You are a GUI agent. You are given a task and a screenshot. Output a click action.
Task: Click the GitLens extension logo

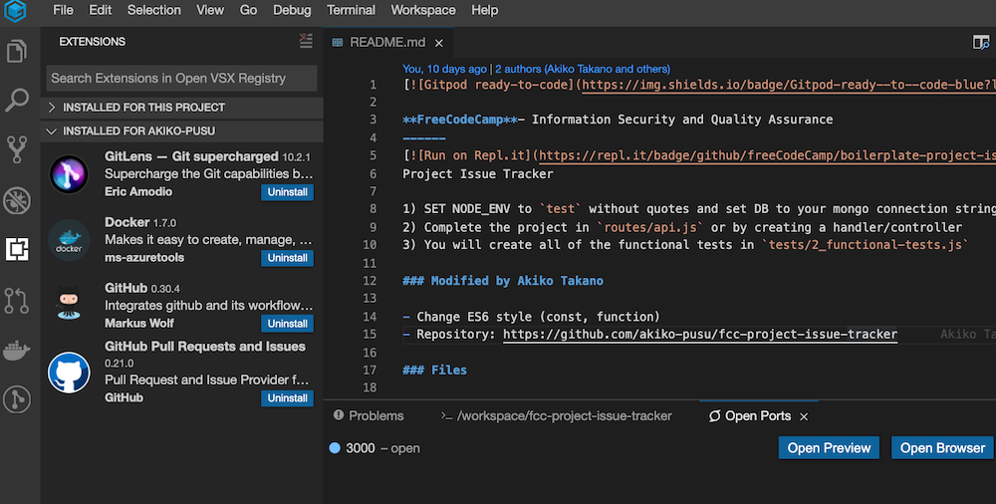[x=69, y=174]
